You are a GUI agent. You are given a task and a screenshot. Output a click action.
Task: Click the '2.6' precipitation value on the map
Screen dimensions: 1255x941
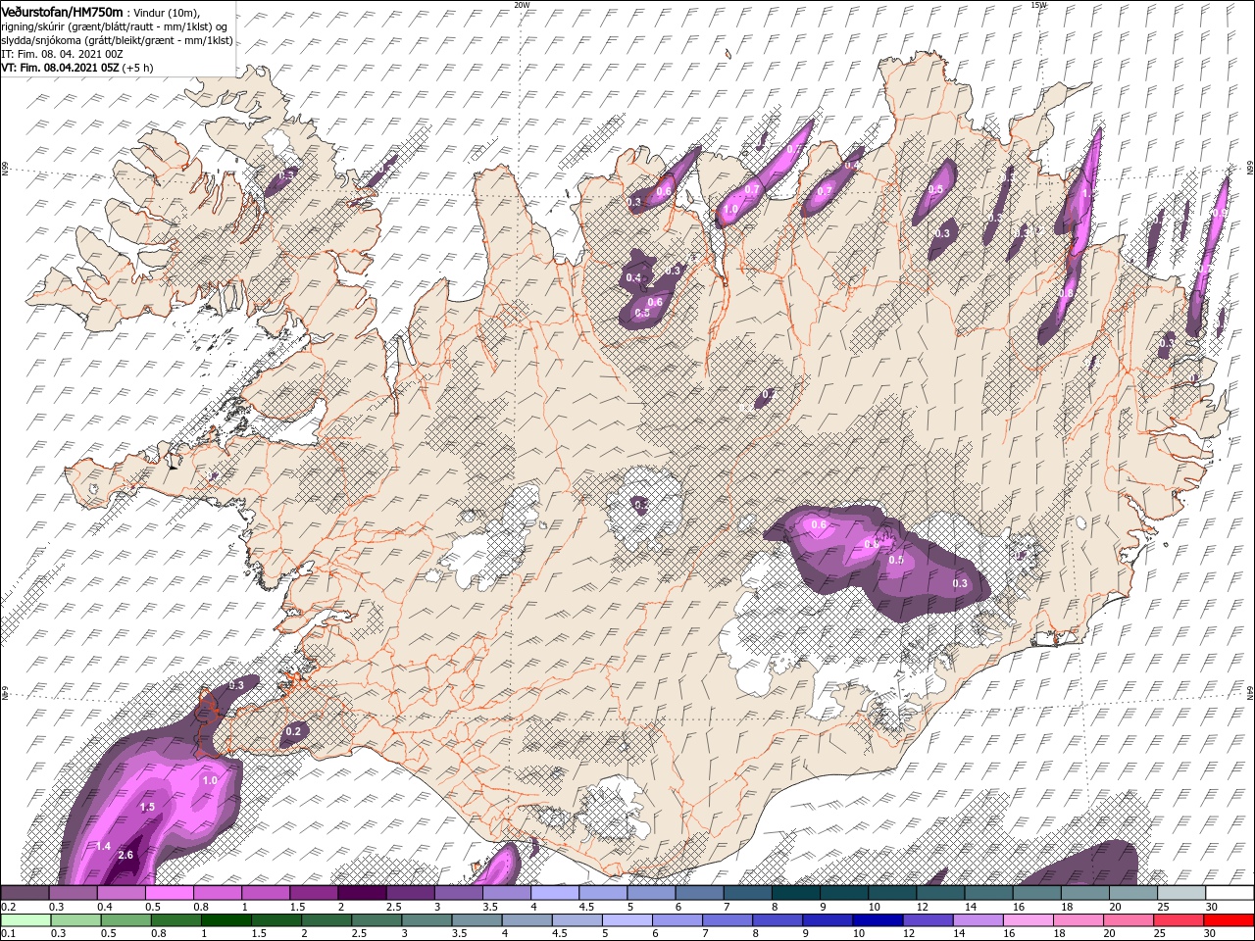tap(125, 855)
